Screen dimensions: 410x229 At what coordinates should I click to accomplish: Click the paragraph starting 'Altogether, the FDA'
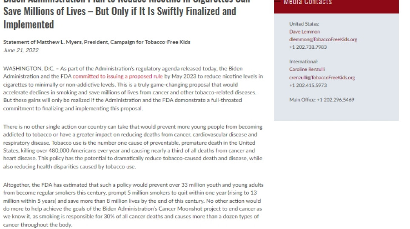click(x=133, y=205)
